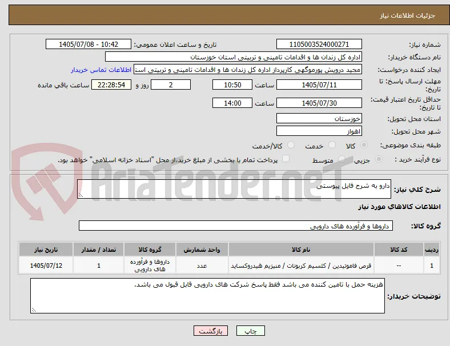Click the تاریخ نیاز column header

point(46,250)
